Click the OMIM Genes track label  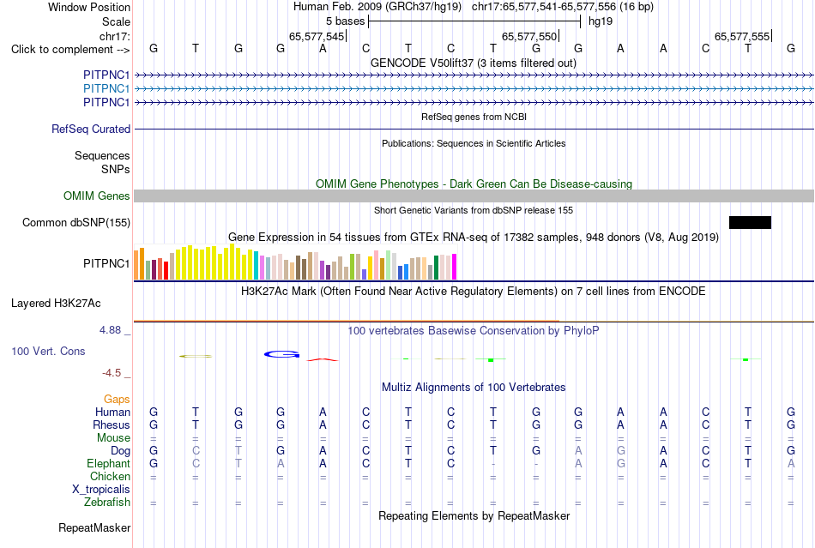click(96, 196)
